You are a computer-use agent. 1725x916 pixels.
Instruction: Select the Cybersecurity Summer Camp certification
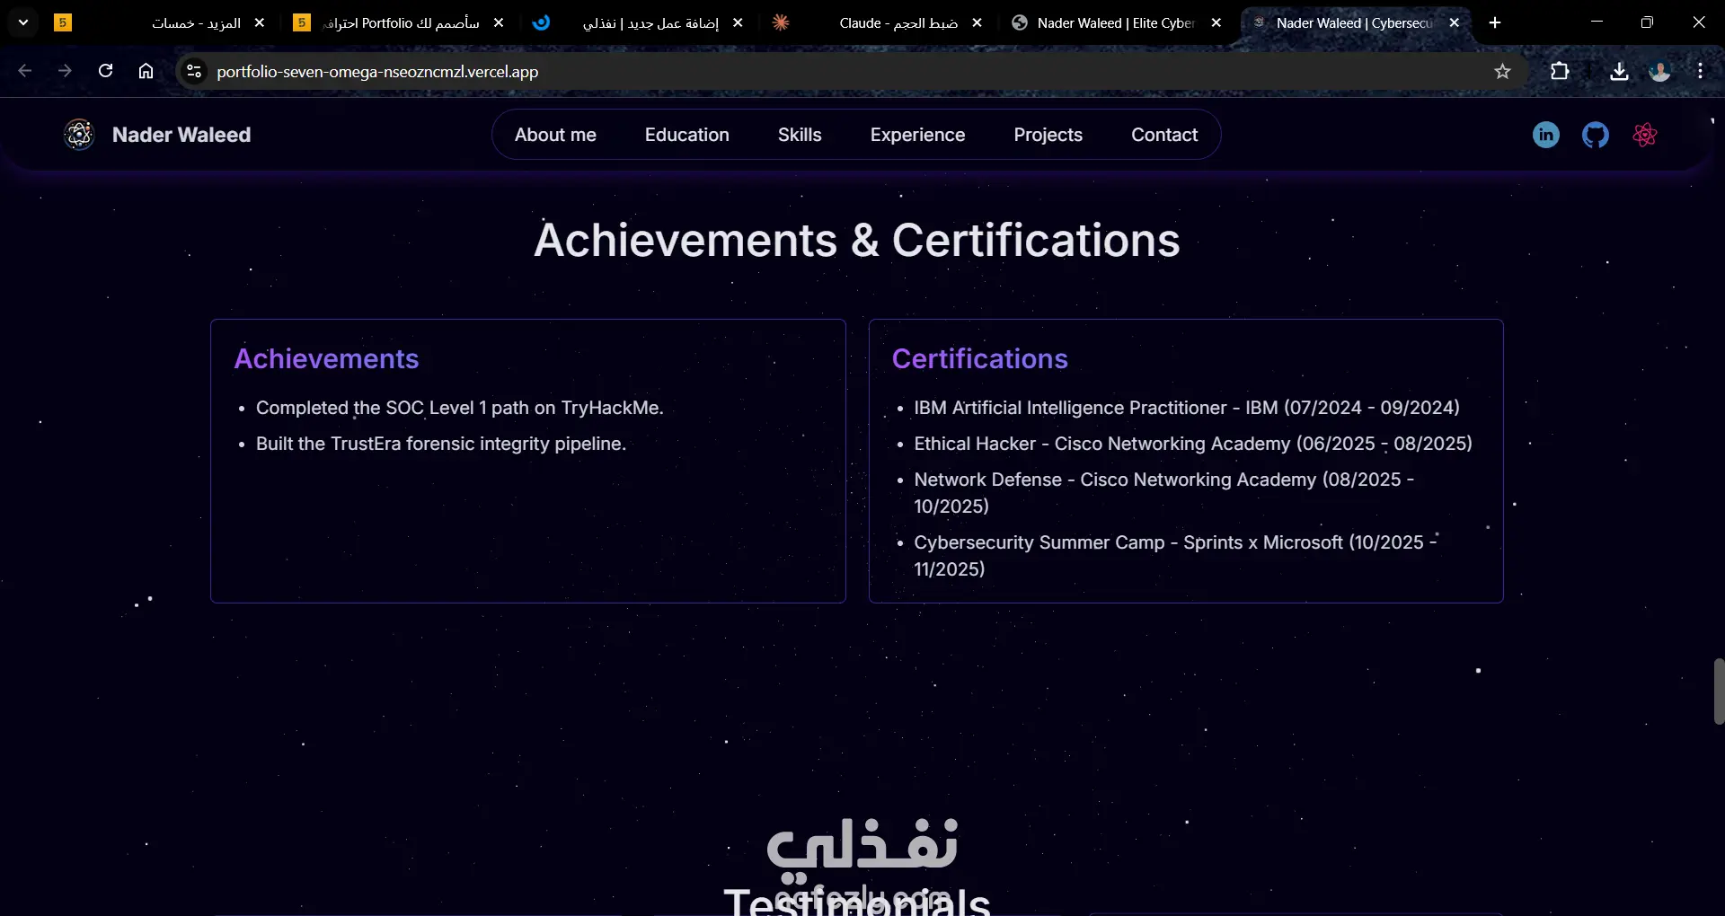coord(1176,555)
